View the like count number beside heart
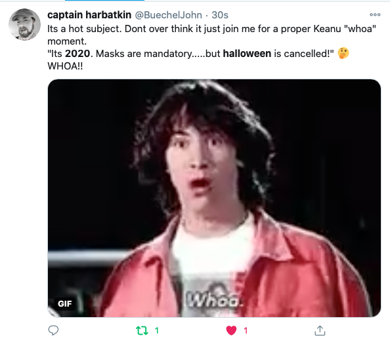390x342 pixels. pos(246,331)
